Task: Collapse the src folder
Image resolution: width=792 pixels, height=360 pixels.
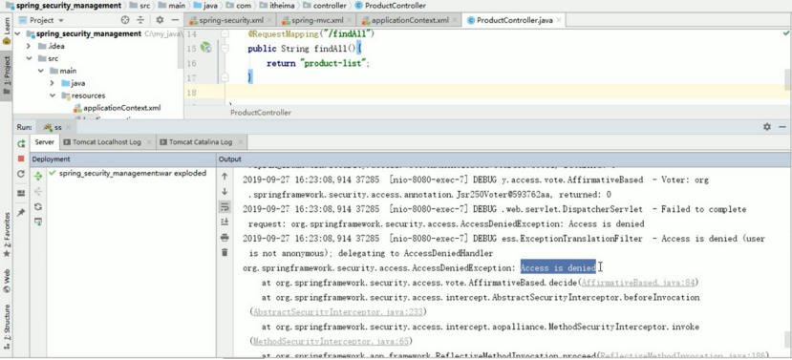Action: (30, 58)
